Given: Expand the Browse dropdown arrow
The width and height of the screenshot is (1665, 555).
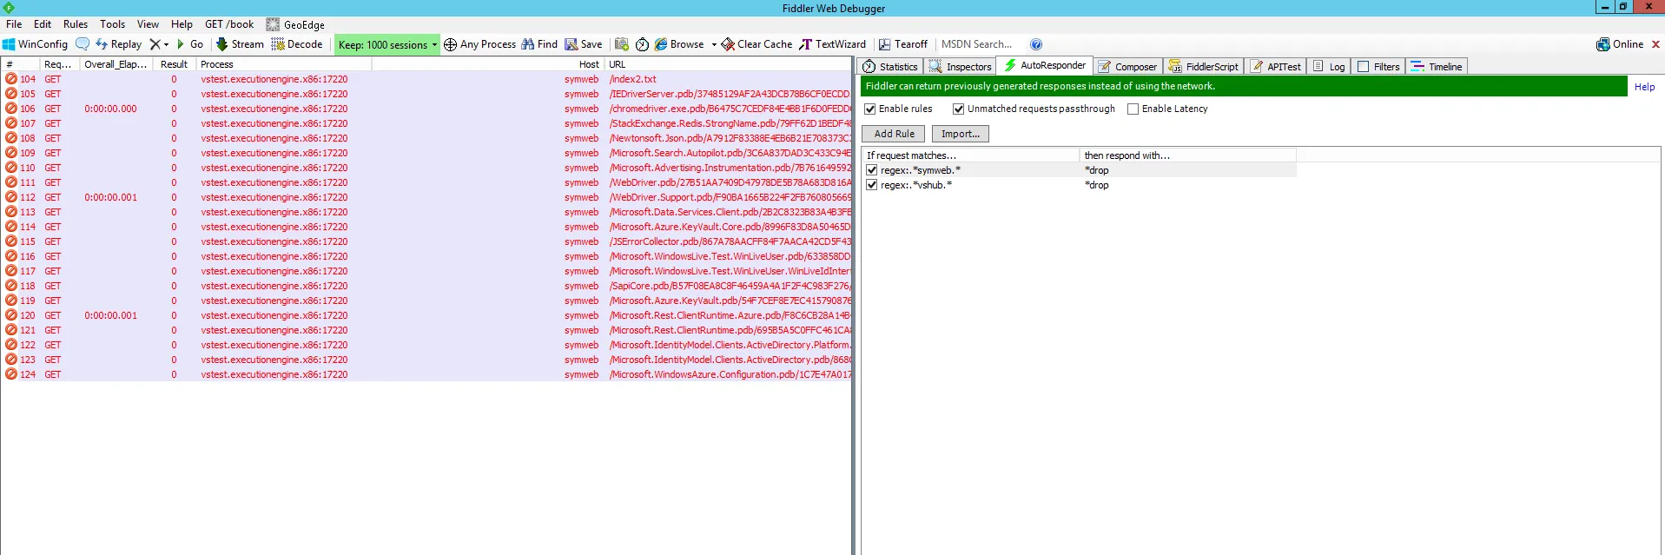Looking at the screenshot, I should pyautogui.click(x=714, y=44).
